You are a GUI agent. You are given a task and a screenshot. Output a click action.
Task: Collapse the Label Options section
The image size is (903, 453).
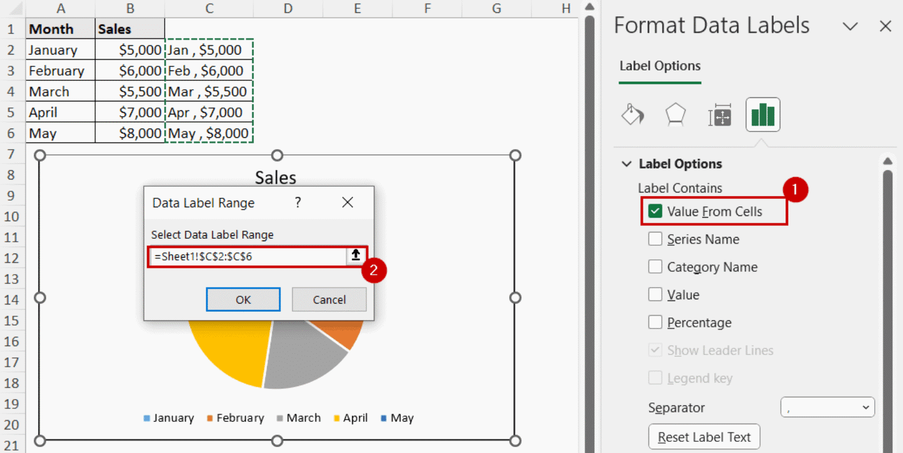click(x=626, y=164)
